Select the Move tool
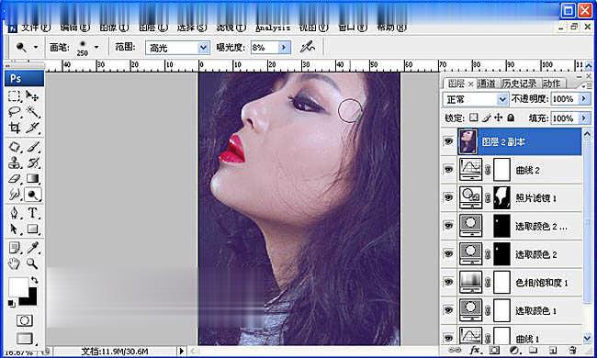 [x=32, y=95]
